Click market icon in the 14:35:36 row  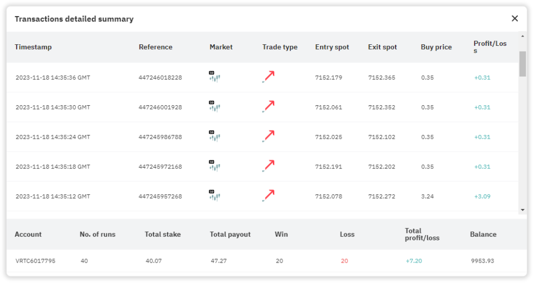click(x=214, y=77)
